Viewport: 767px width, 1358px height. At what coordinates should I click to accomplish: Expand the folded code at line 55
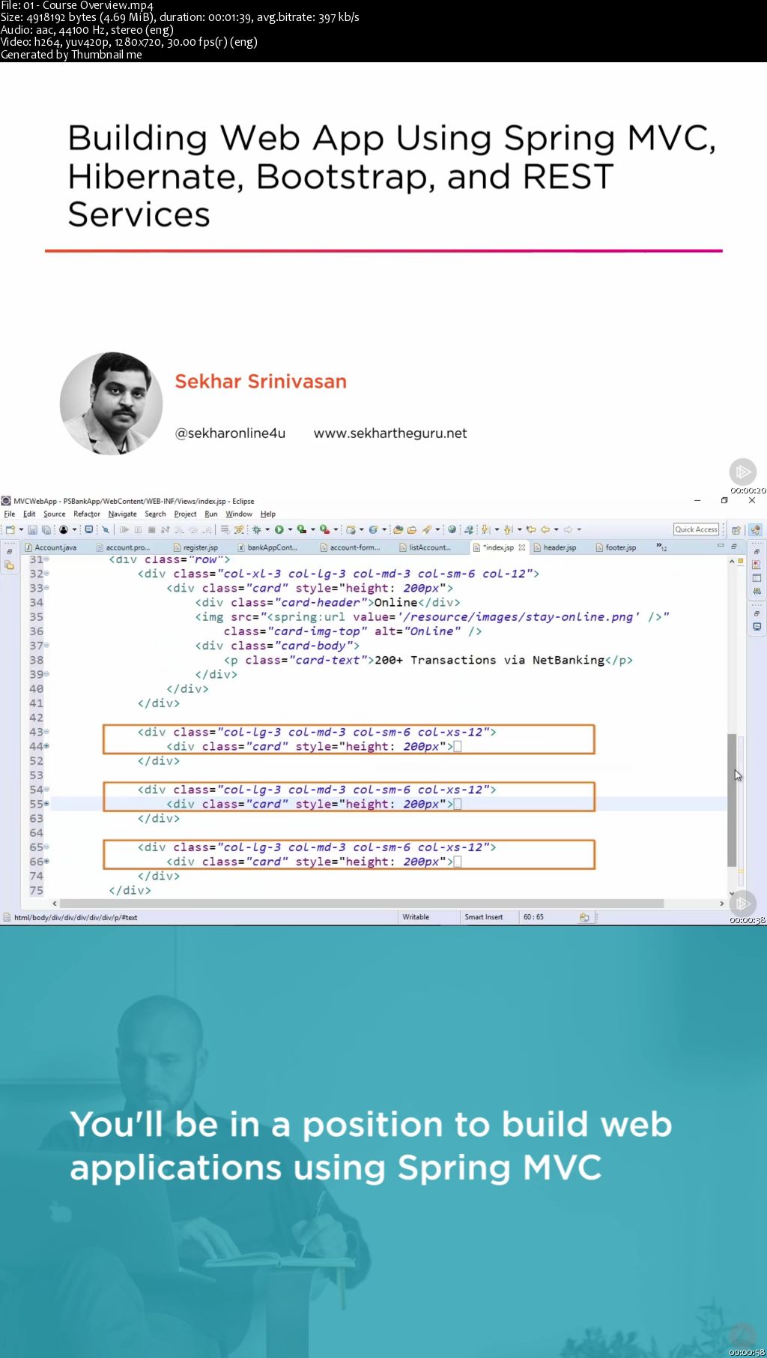coord(46,804)
